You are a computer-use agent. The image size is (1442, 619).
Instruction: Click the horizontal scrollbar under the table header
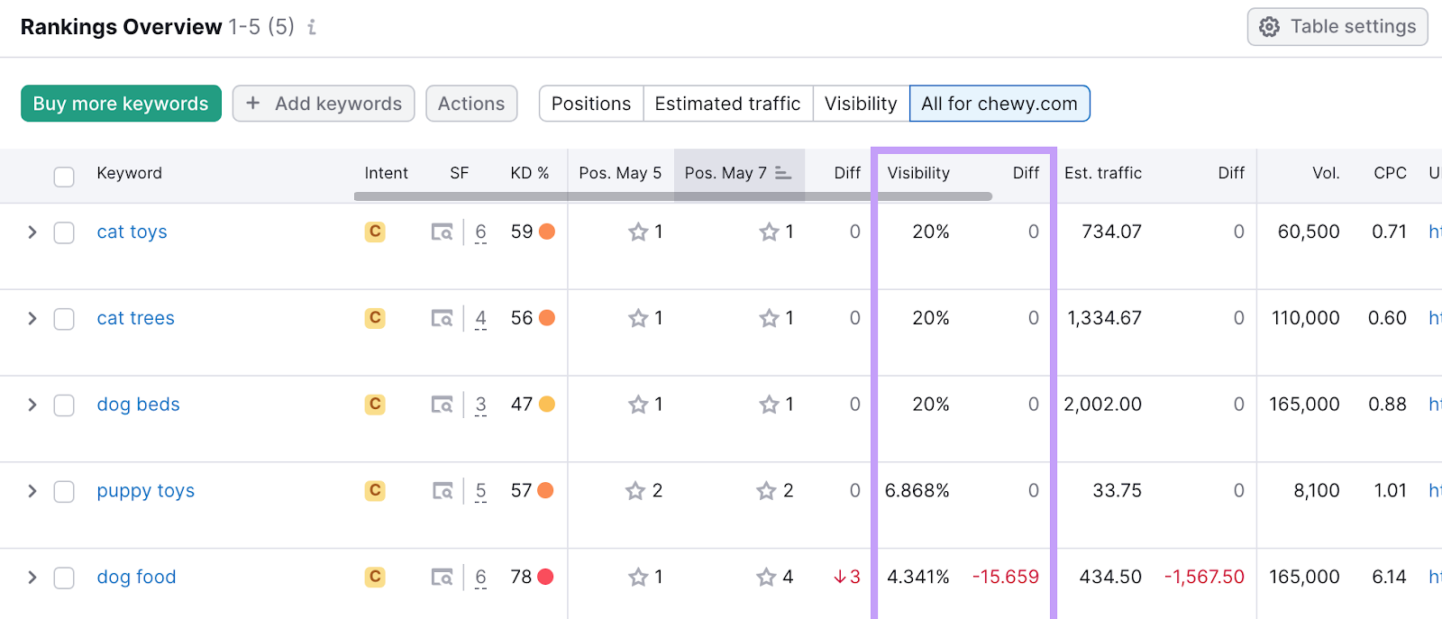[672, 196]
